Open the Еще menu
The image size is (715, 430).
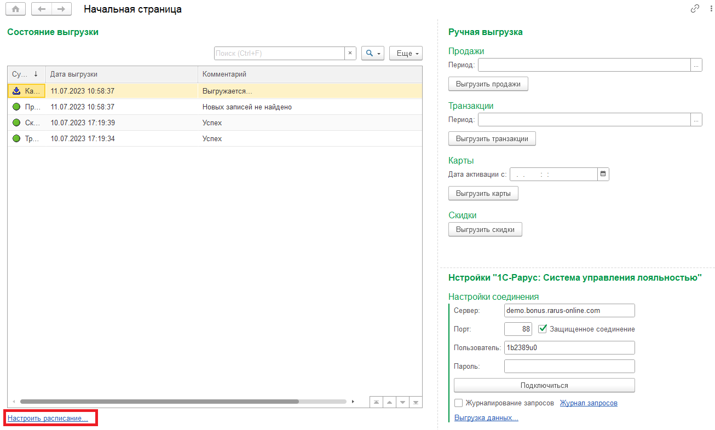click(x=406, y=53)
